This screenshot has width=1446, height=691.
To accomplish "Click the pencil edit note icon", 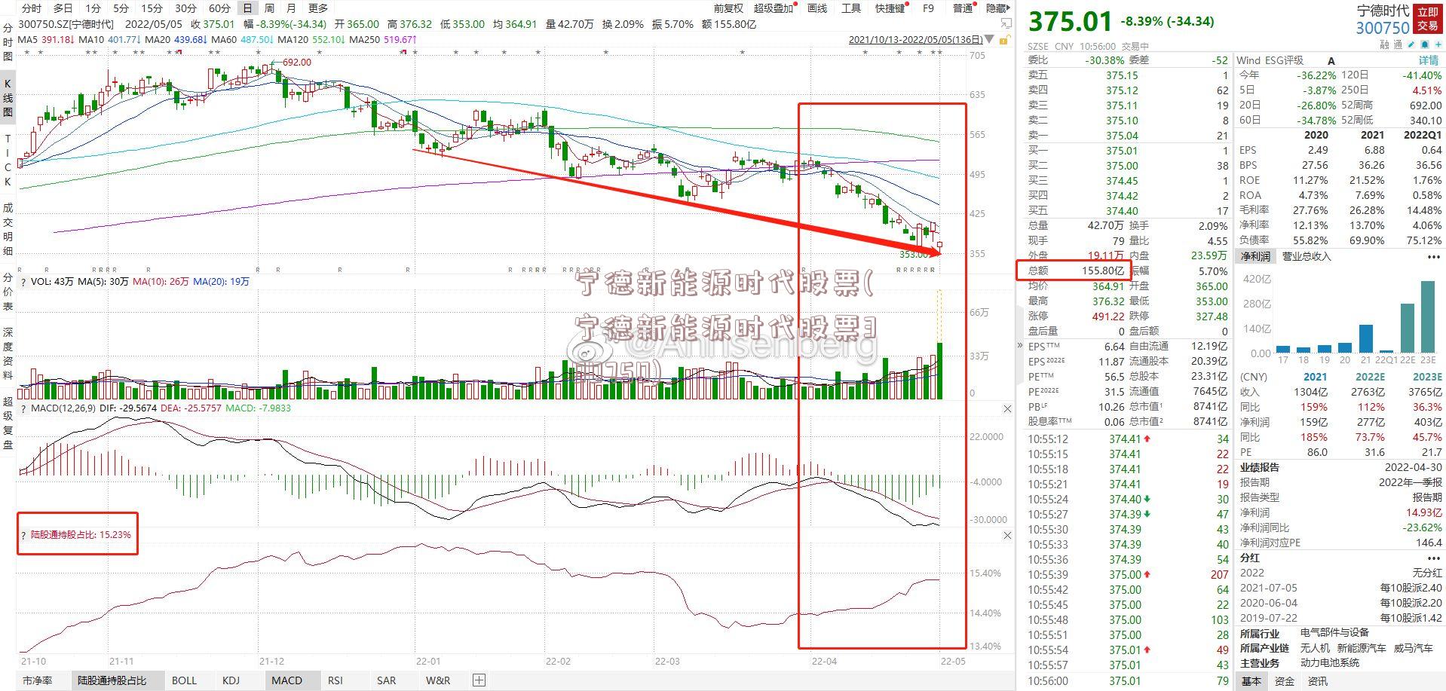I will 1411,44.
